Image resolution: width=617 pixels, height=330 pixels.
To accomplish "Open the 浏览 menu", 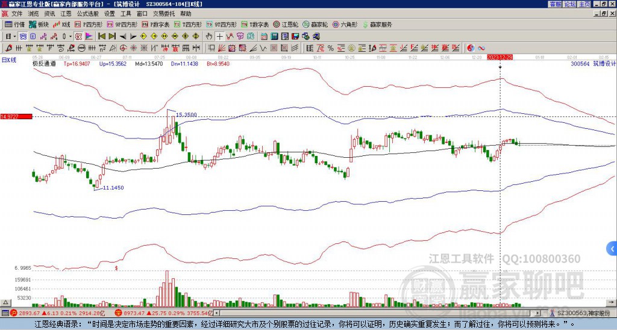I will [x=34, y=14].
